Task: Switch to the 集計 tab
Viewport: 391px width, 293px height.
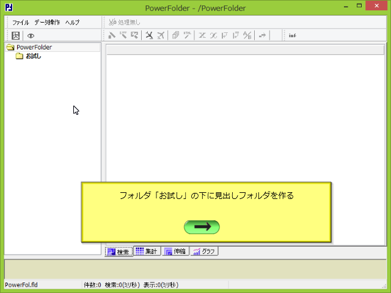Action: coord(147,251)
